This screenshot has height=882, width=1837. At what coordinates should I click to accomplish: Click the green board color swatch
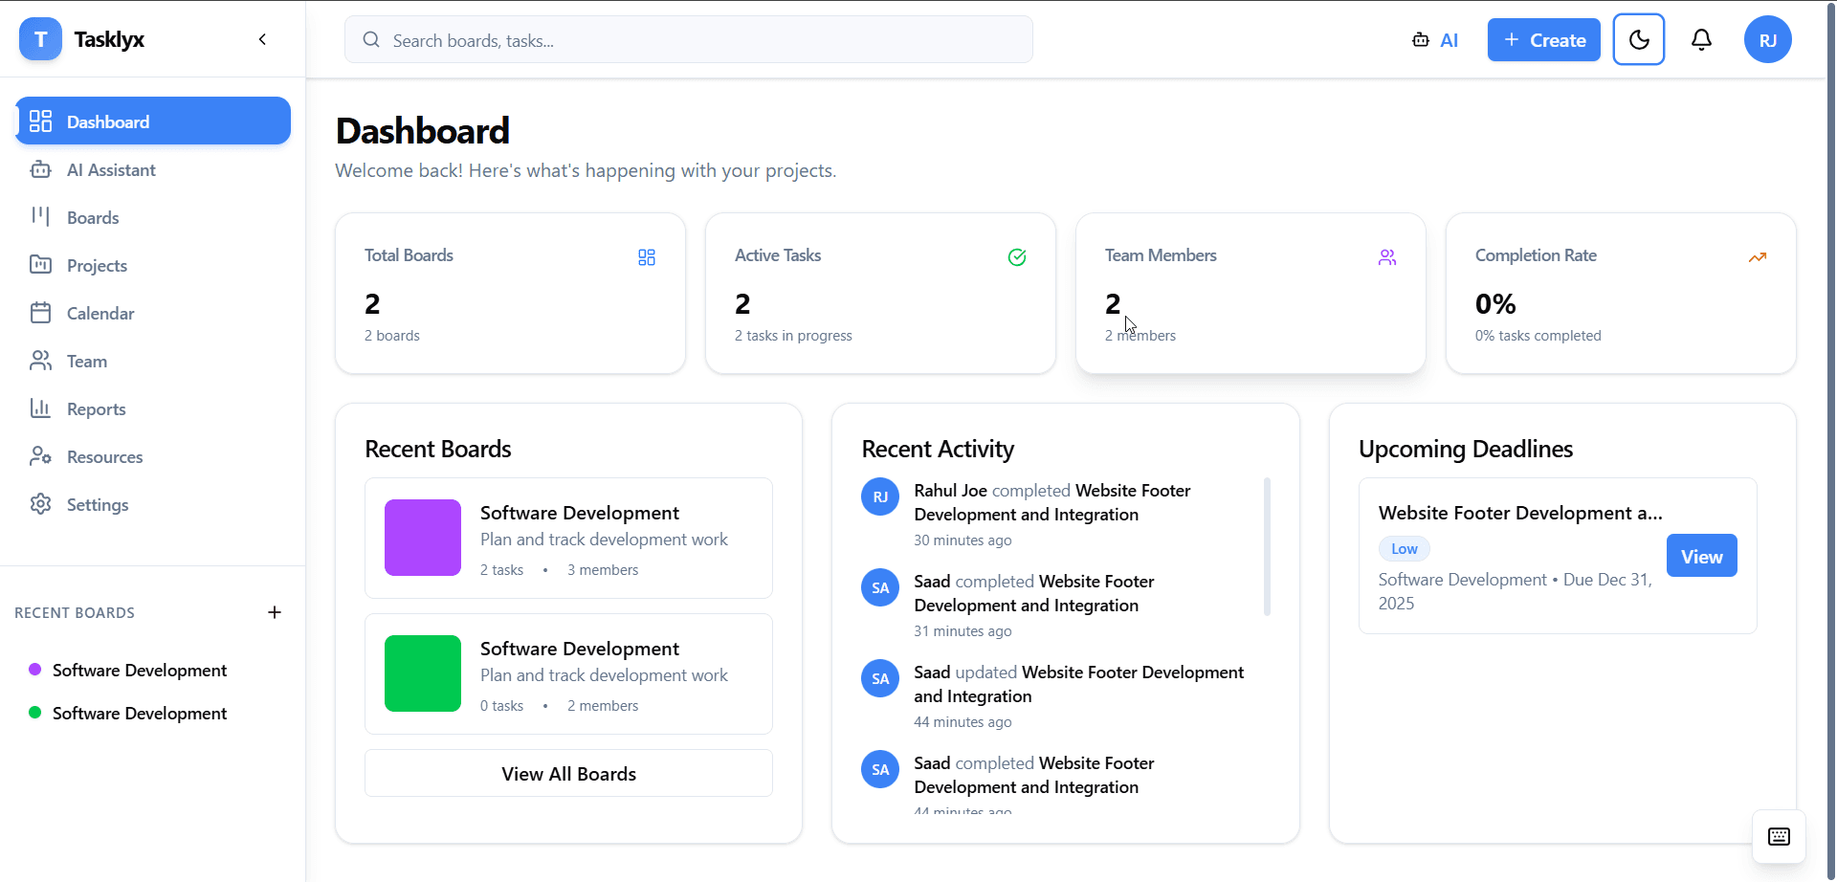(x=423, y=673)
